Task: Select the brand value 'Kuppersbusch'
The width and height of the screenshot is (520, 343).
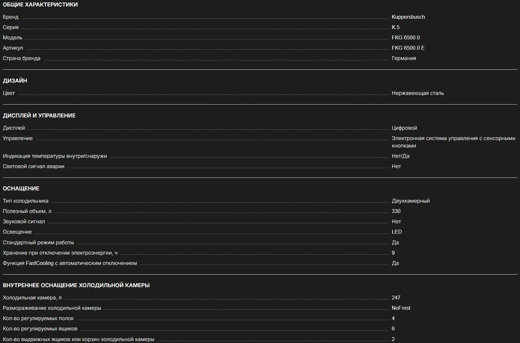Action: click(x=408, y=17)
